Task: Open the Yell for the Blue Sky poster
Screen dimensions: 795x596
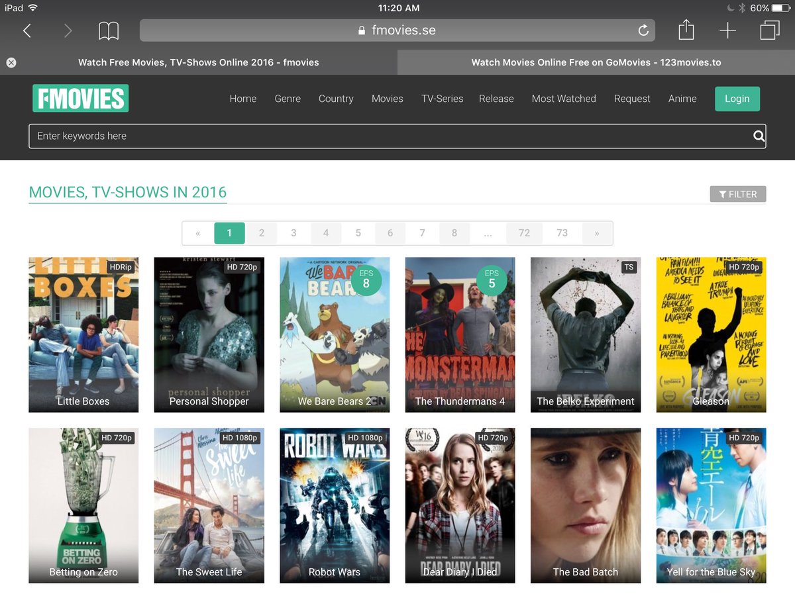Action: click(711, 505)
